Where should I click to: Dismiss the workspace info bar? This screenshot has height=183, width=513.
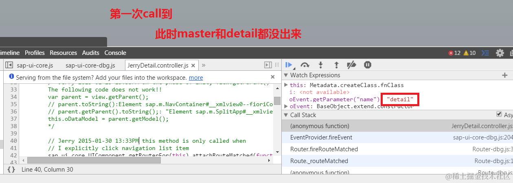[x=273, y=76]
